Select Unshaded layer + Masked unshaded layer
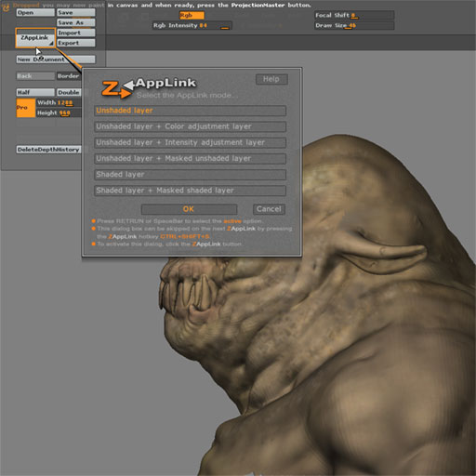The width and height of the screenshot is (476, 476). click(x=190, y=159)
